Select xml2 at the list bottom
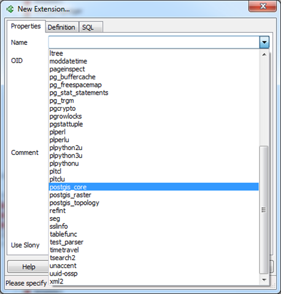 pyautogui.click(x=154, y=281)
